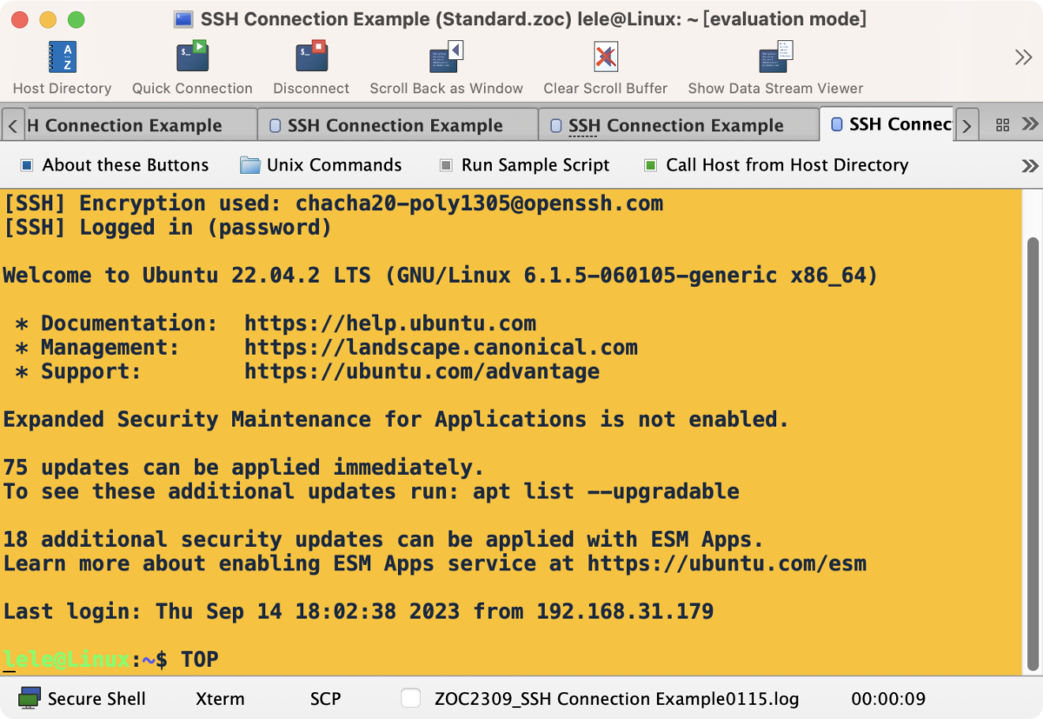Screen dimensions: 1043x719
Task: Click the 'Last login: Thu Sep 14' line
Action: pyautogui.click(x=358, y=611)
